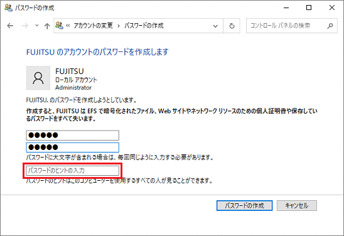Go up one level with up arrow
344x236 pixels.
(x=47, y=26)
